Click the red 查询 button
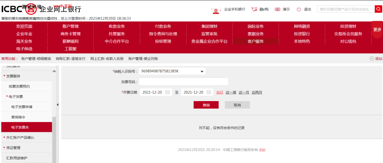 (206, 105)
